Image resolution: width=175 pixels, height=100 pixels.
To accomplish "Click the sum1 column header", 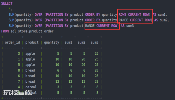I will coord(68,42).
